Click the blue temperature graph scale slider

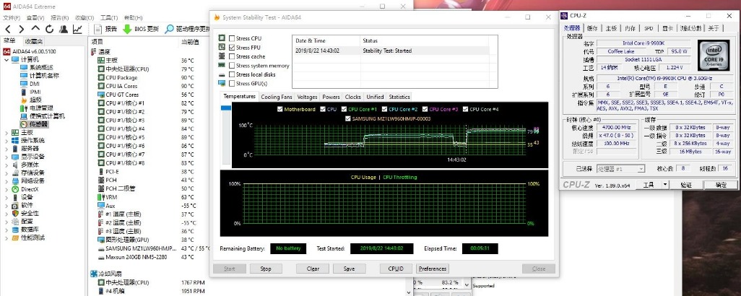click(x=226, y=108)
